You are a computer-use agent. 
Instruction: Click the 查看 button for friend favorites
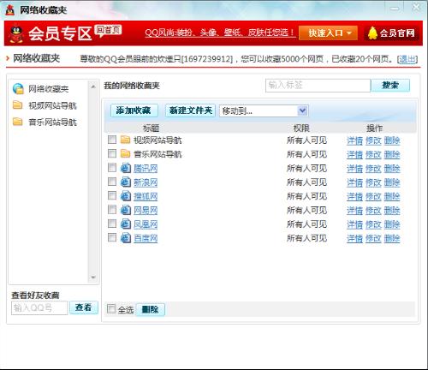pos(83,307)
